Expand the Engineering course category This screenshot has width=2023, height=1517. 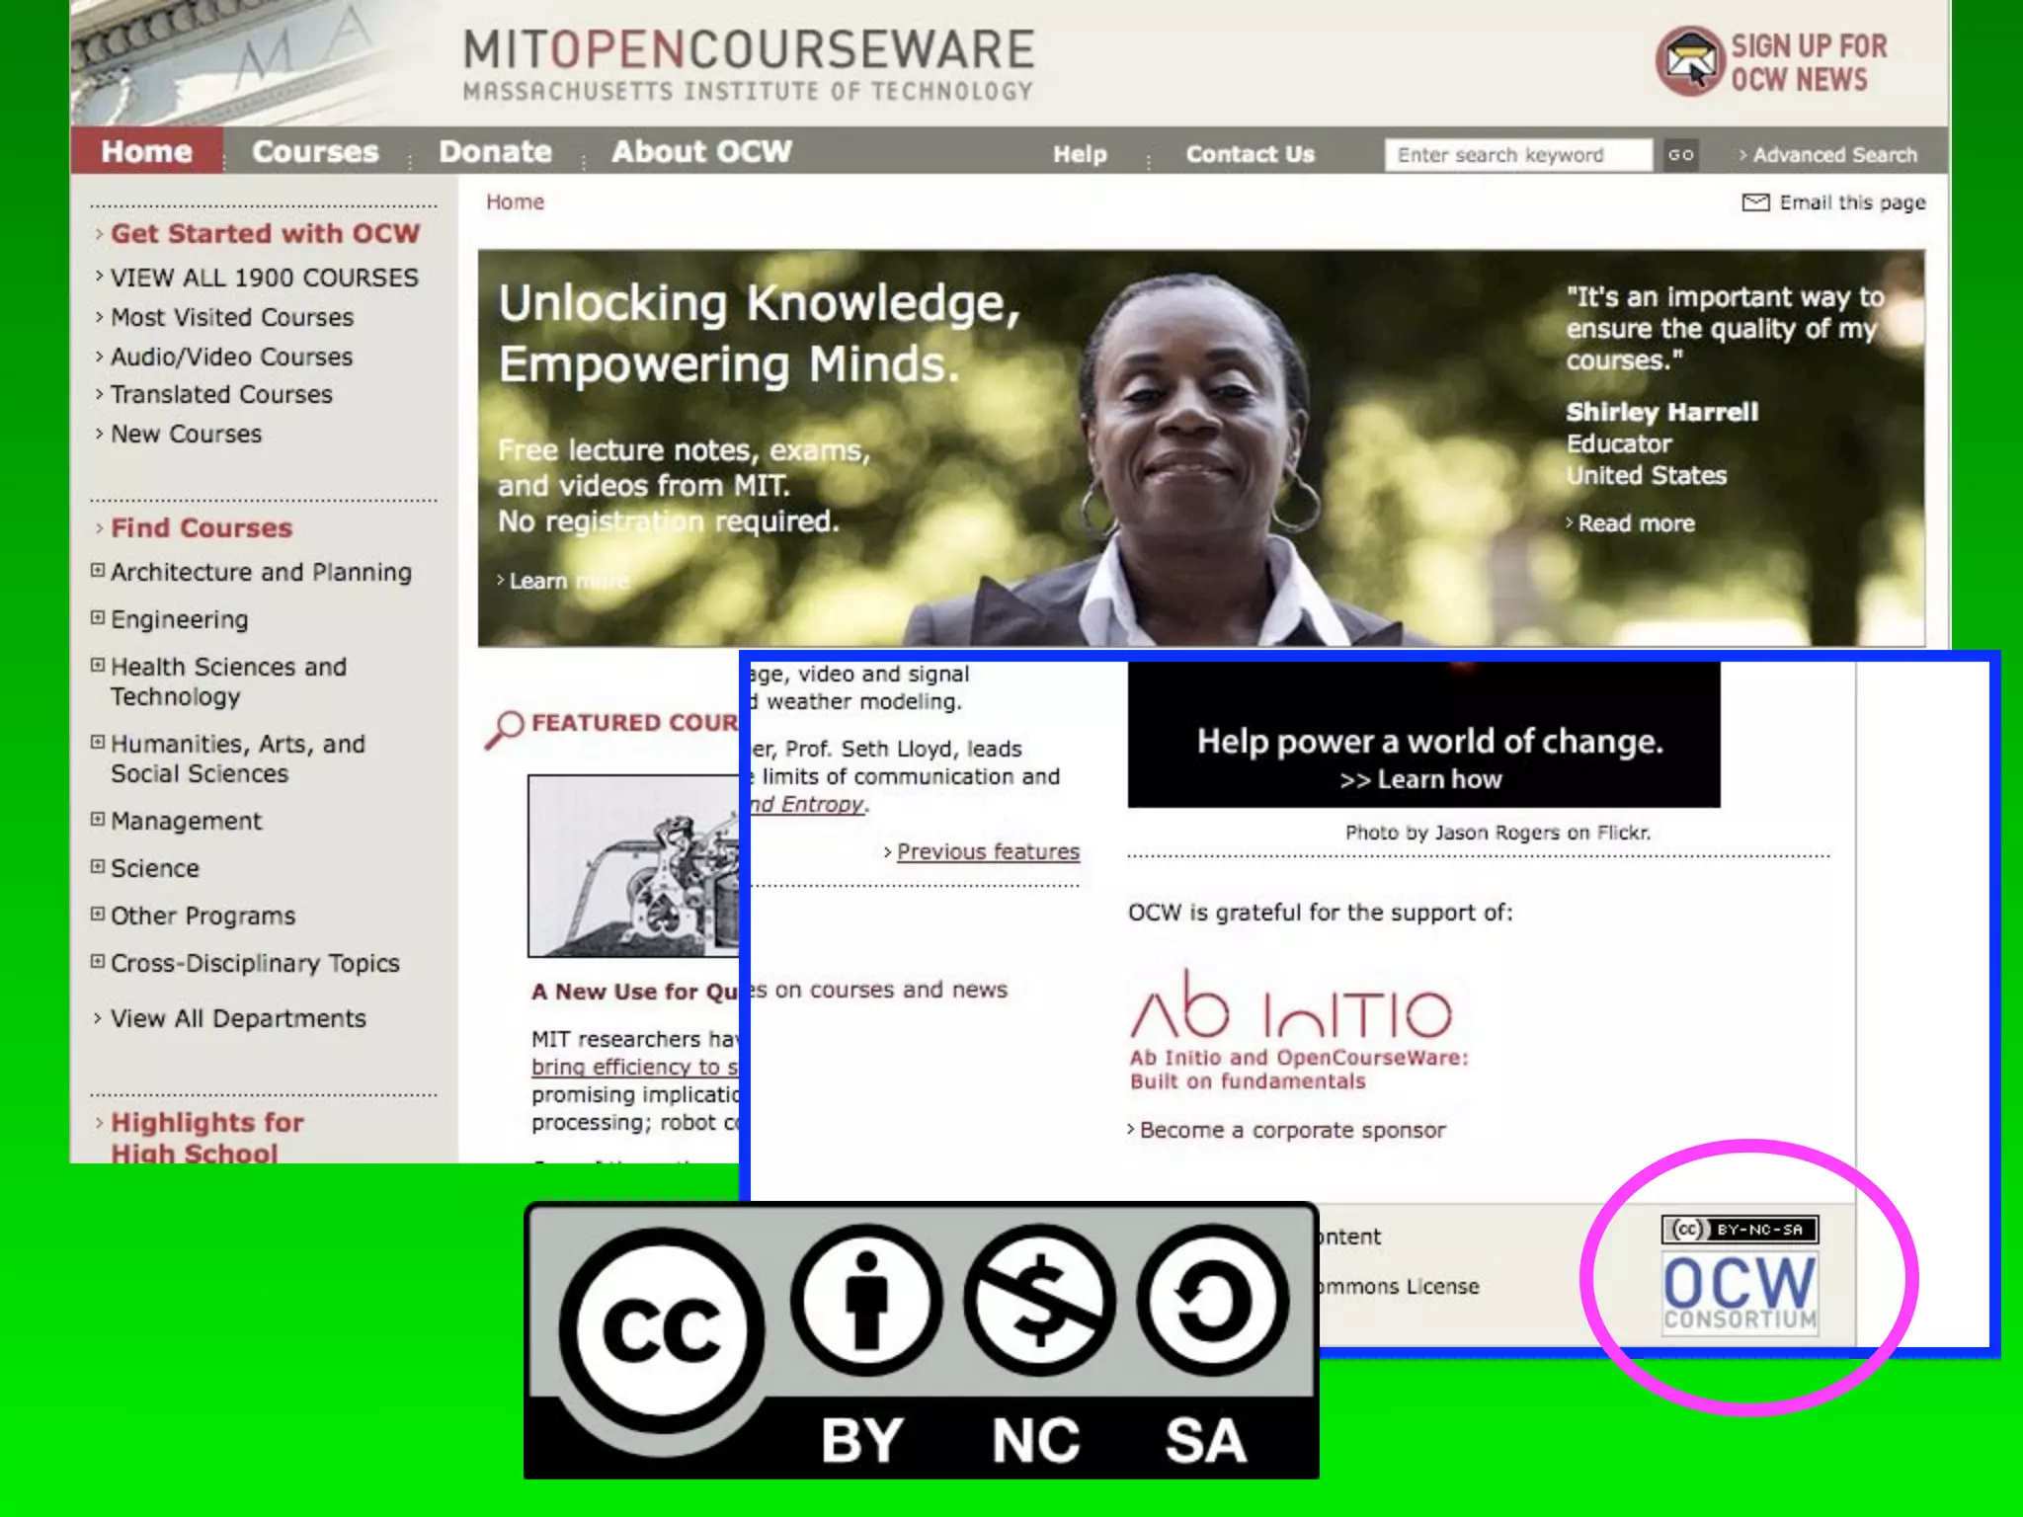98,618
